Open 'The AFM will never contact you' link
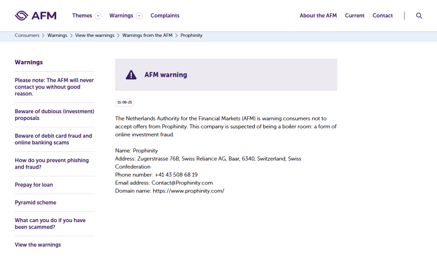The image size is (437, 258). coord(54,87)
